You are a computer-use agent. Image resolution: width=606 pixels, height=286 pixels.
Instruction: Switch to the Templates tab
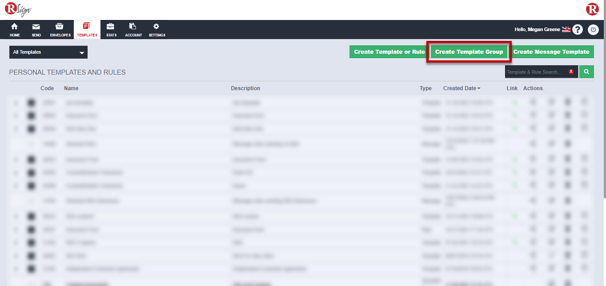pos(87,29)
